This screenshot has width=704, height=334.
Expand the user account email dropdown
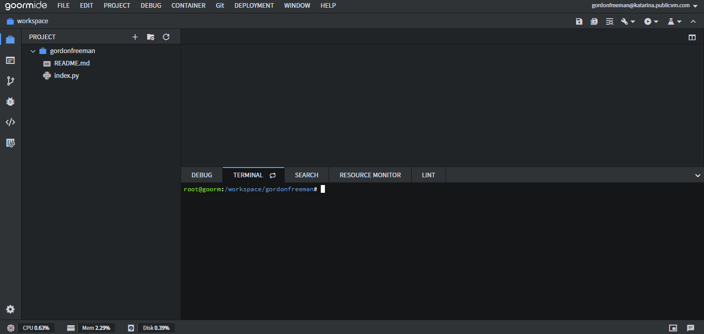coord(695,6)
